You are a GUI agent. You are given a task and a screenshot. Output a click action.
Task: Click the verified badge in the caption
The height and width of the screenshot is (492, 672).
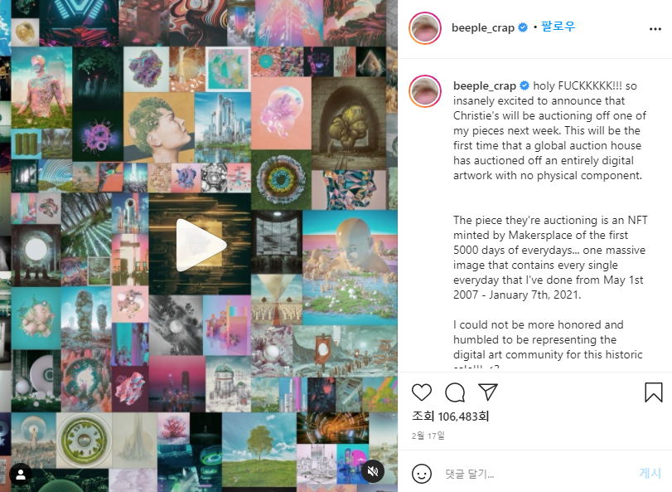525,85
